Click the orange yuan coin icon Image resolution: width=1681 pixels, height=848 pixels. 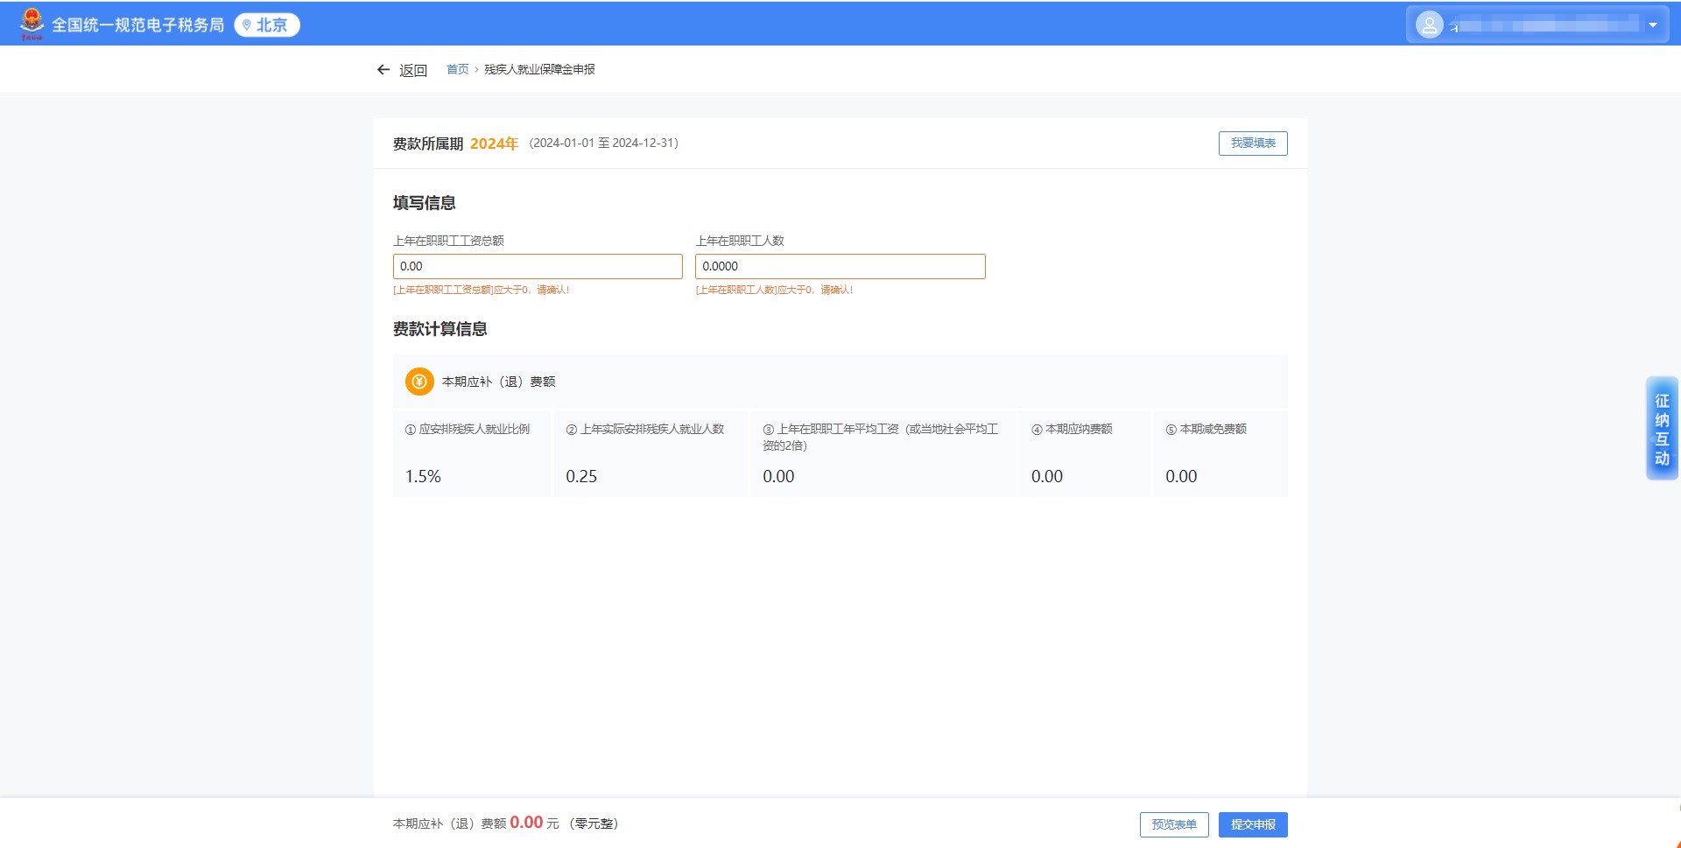(419, 382)
